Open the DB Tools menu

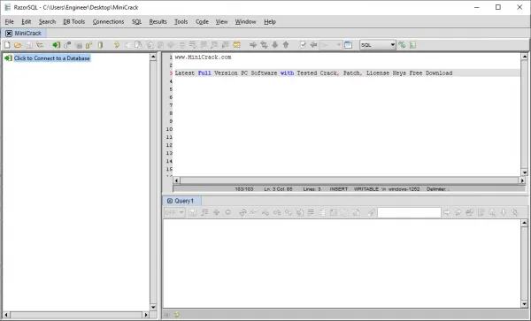73,21
